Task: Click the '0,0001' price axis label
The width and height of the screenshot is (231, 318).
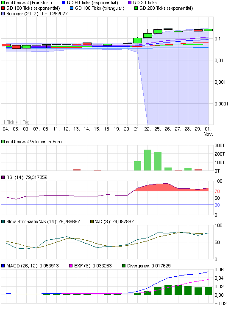Action: click(x=221, y=104)
